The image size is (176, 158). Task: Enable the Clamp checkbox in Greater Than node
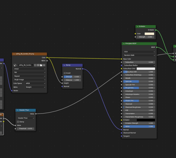[18, 122]
